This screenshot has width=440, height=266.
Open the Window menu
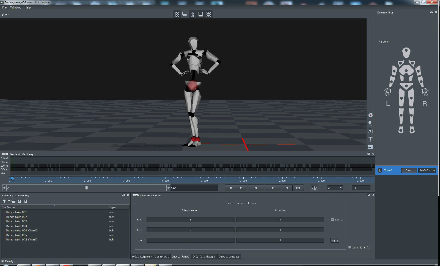(16, 7)
